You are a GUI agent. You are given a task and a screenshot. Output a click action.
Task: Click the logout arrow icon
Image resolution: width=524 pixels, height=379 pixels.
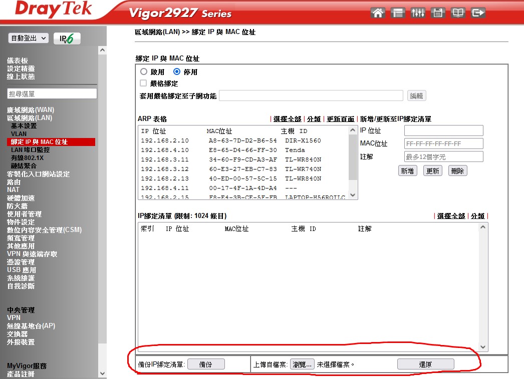478,13
